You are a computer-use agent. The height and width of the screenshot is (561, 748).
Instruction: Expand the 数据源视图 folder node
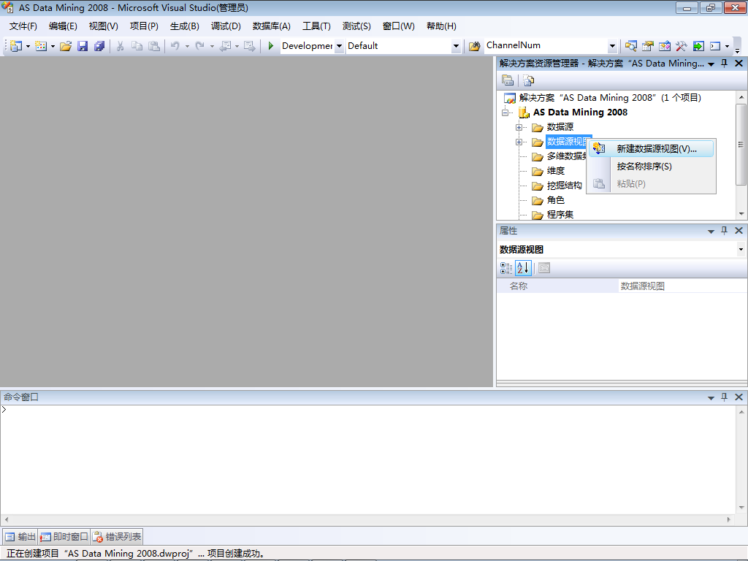pos(519,142)
